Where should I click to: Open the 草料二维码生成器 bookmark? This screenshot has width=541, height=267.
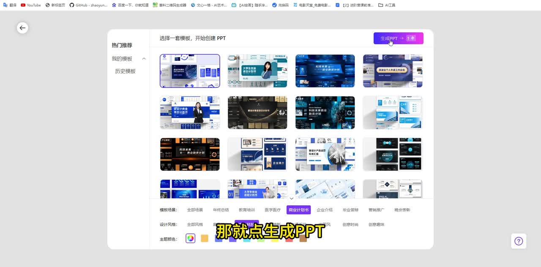coord(169,5)
